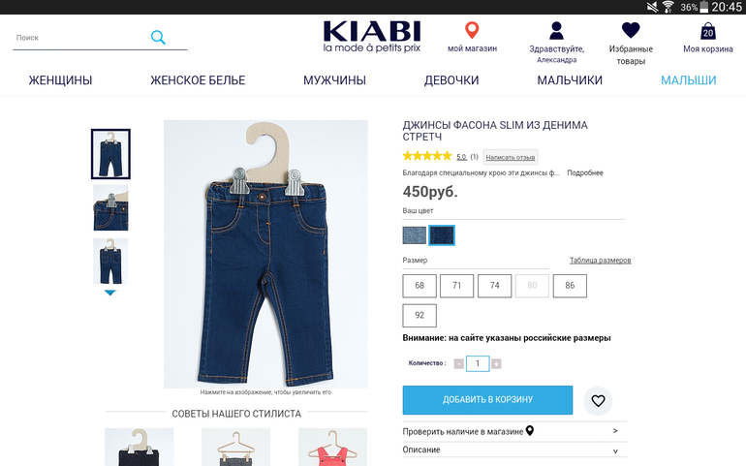Select size 68
The image size is (746, 466).
pyautogui.click(x=420, y=286)
